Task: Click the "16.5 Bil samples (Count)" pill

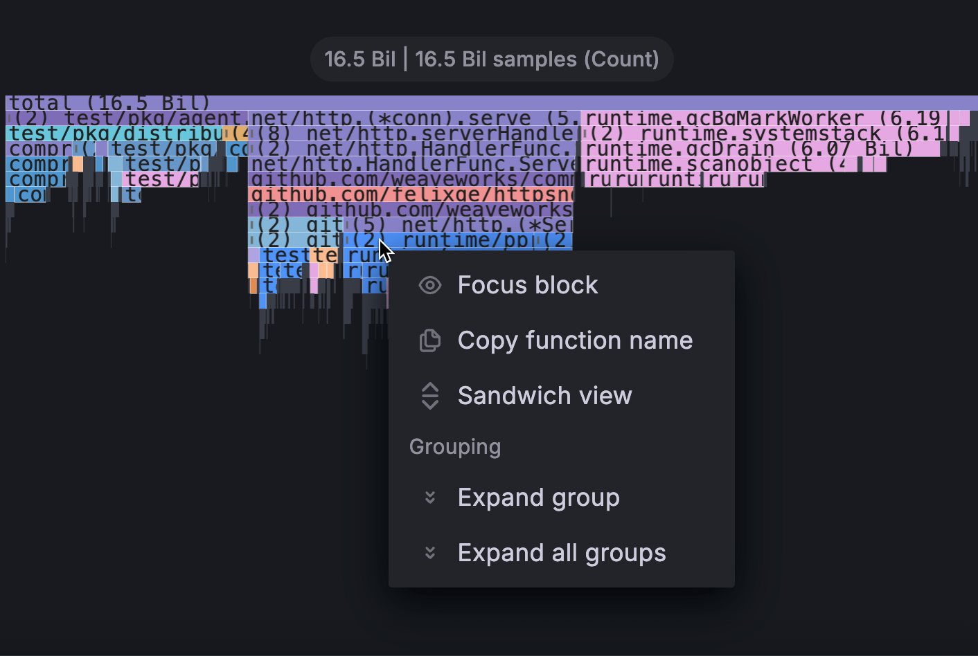Action: coord(492,59)
